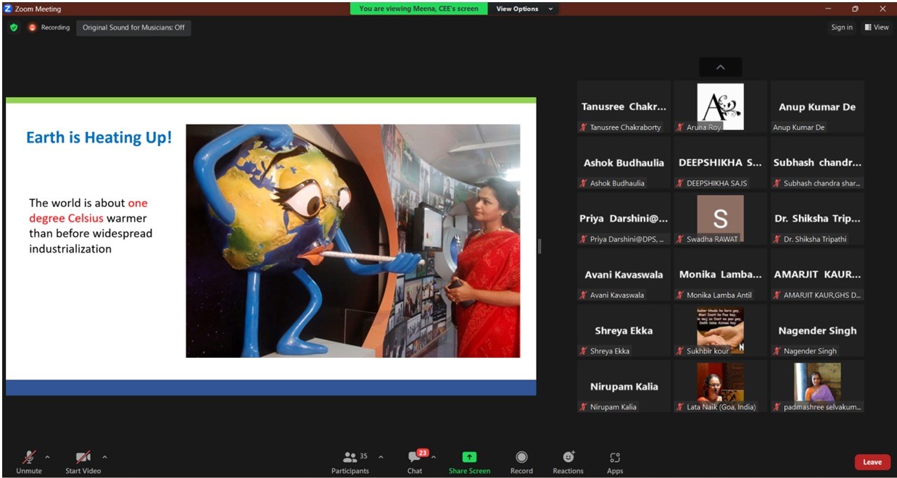Viewport: 897px width, 478px height.
Task: Open the Chat panel icon
Action: pos(414,457)
